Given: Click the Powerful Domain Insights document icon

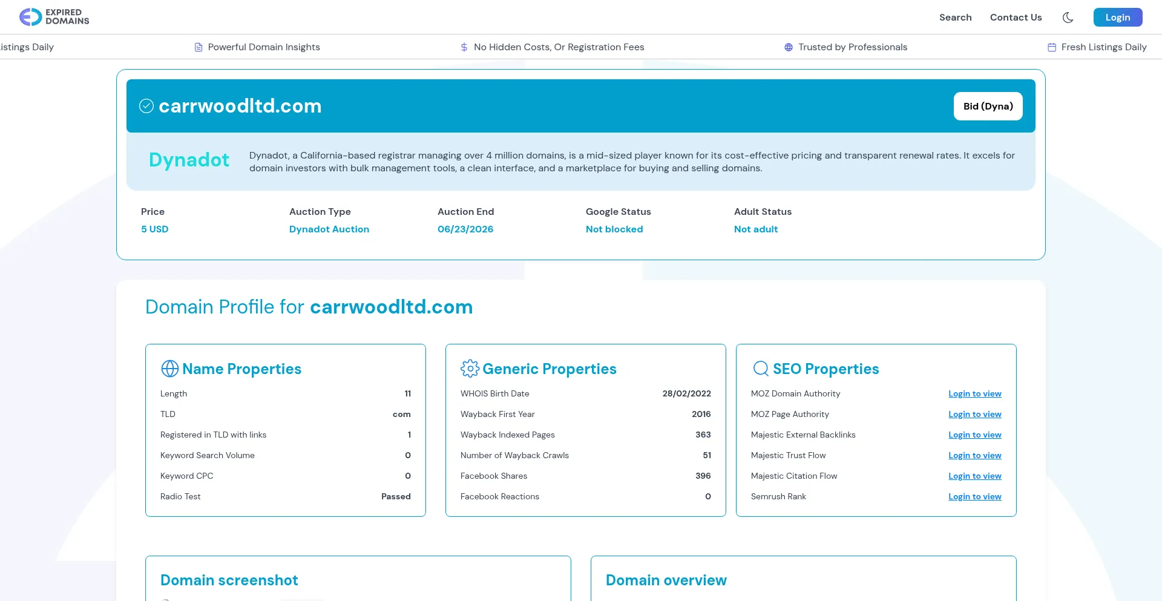Looking at the screenshot, I should click(x=198, y=47).
